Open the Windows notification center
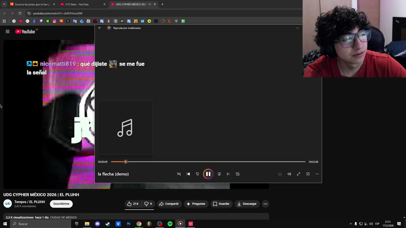 click(x=399, y=224)
